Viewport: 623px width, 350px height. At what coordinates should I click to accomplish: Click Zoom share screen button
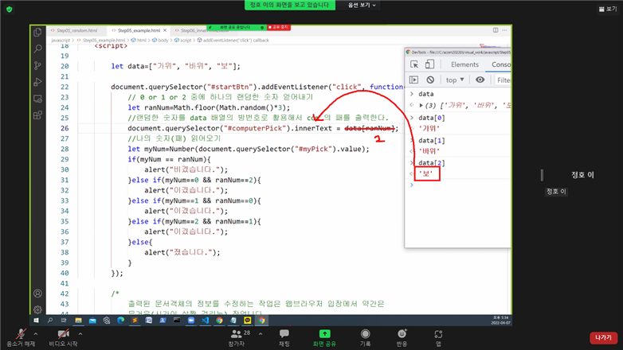click(324, 338)
